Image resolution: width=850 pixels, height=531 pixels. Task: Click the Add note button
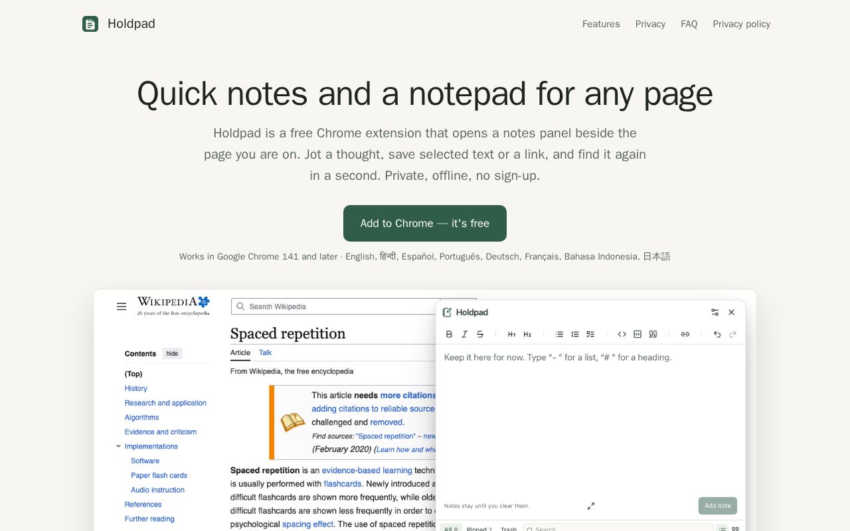718,506
